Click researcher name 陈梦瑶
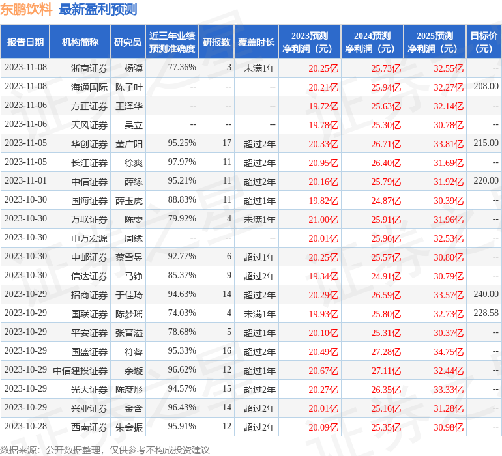 [x=129, y=314]
